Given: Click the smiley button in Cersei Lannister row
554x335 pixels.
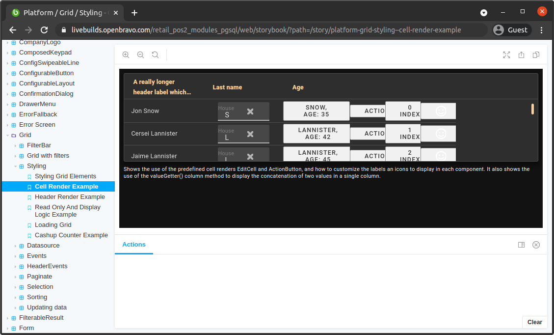Looking at the screenshot, I should point(441,134).
